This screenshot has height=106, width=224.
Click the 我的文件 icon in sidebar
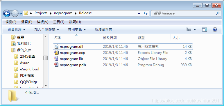13,50
